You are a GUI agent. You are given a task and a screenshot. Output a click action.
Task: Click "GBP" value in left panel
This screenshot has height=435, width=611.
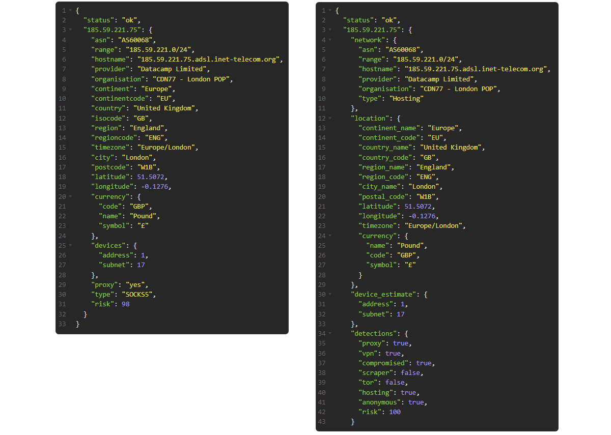pos(140,207)
